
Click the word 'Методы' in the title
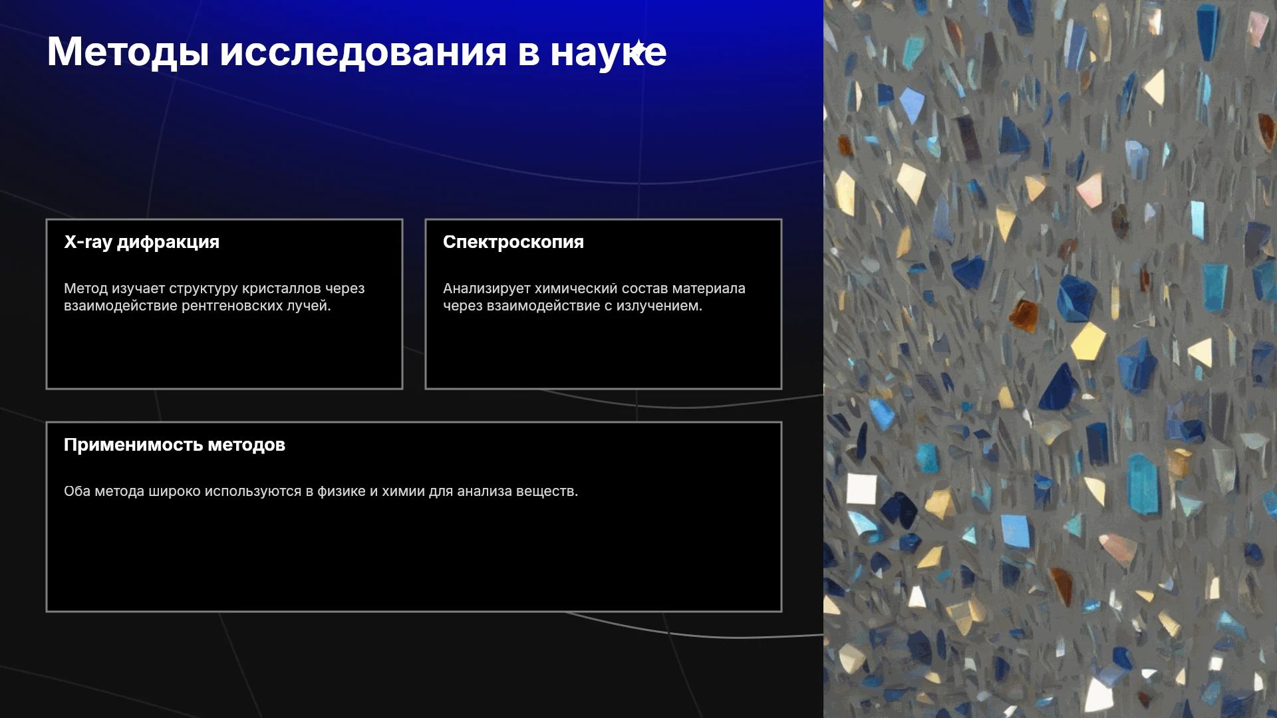(128, 52)
